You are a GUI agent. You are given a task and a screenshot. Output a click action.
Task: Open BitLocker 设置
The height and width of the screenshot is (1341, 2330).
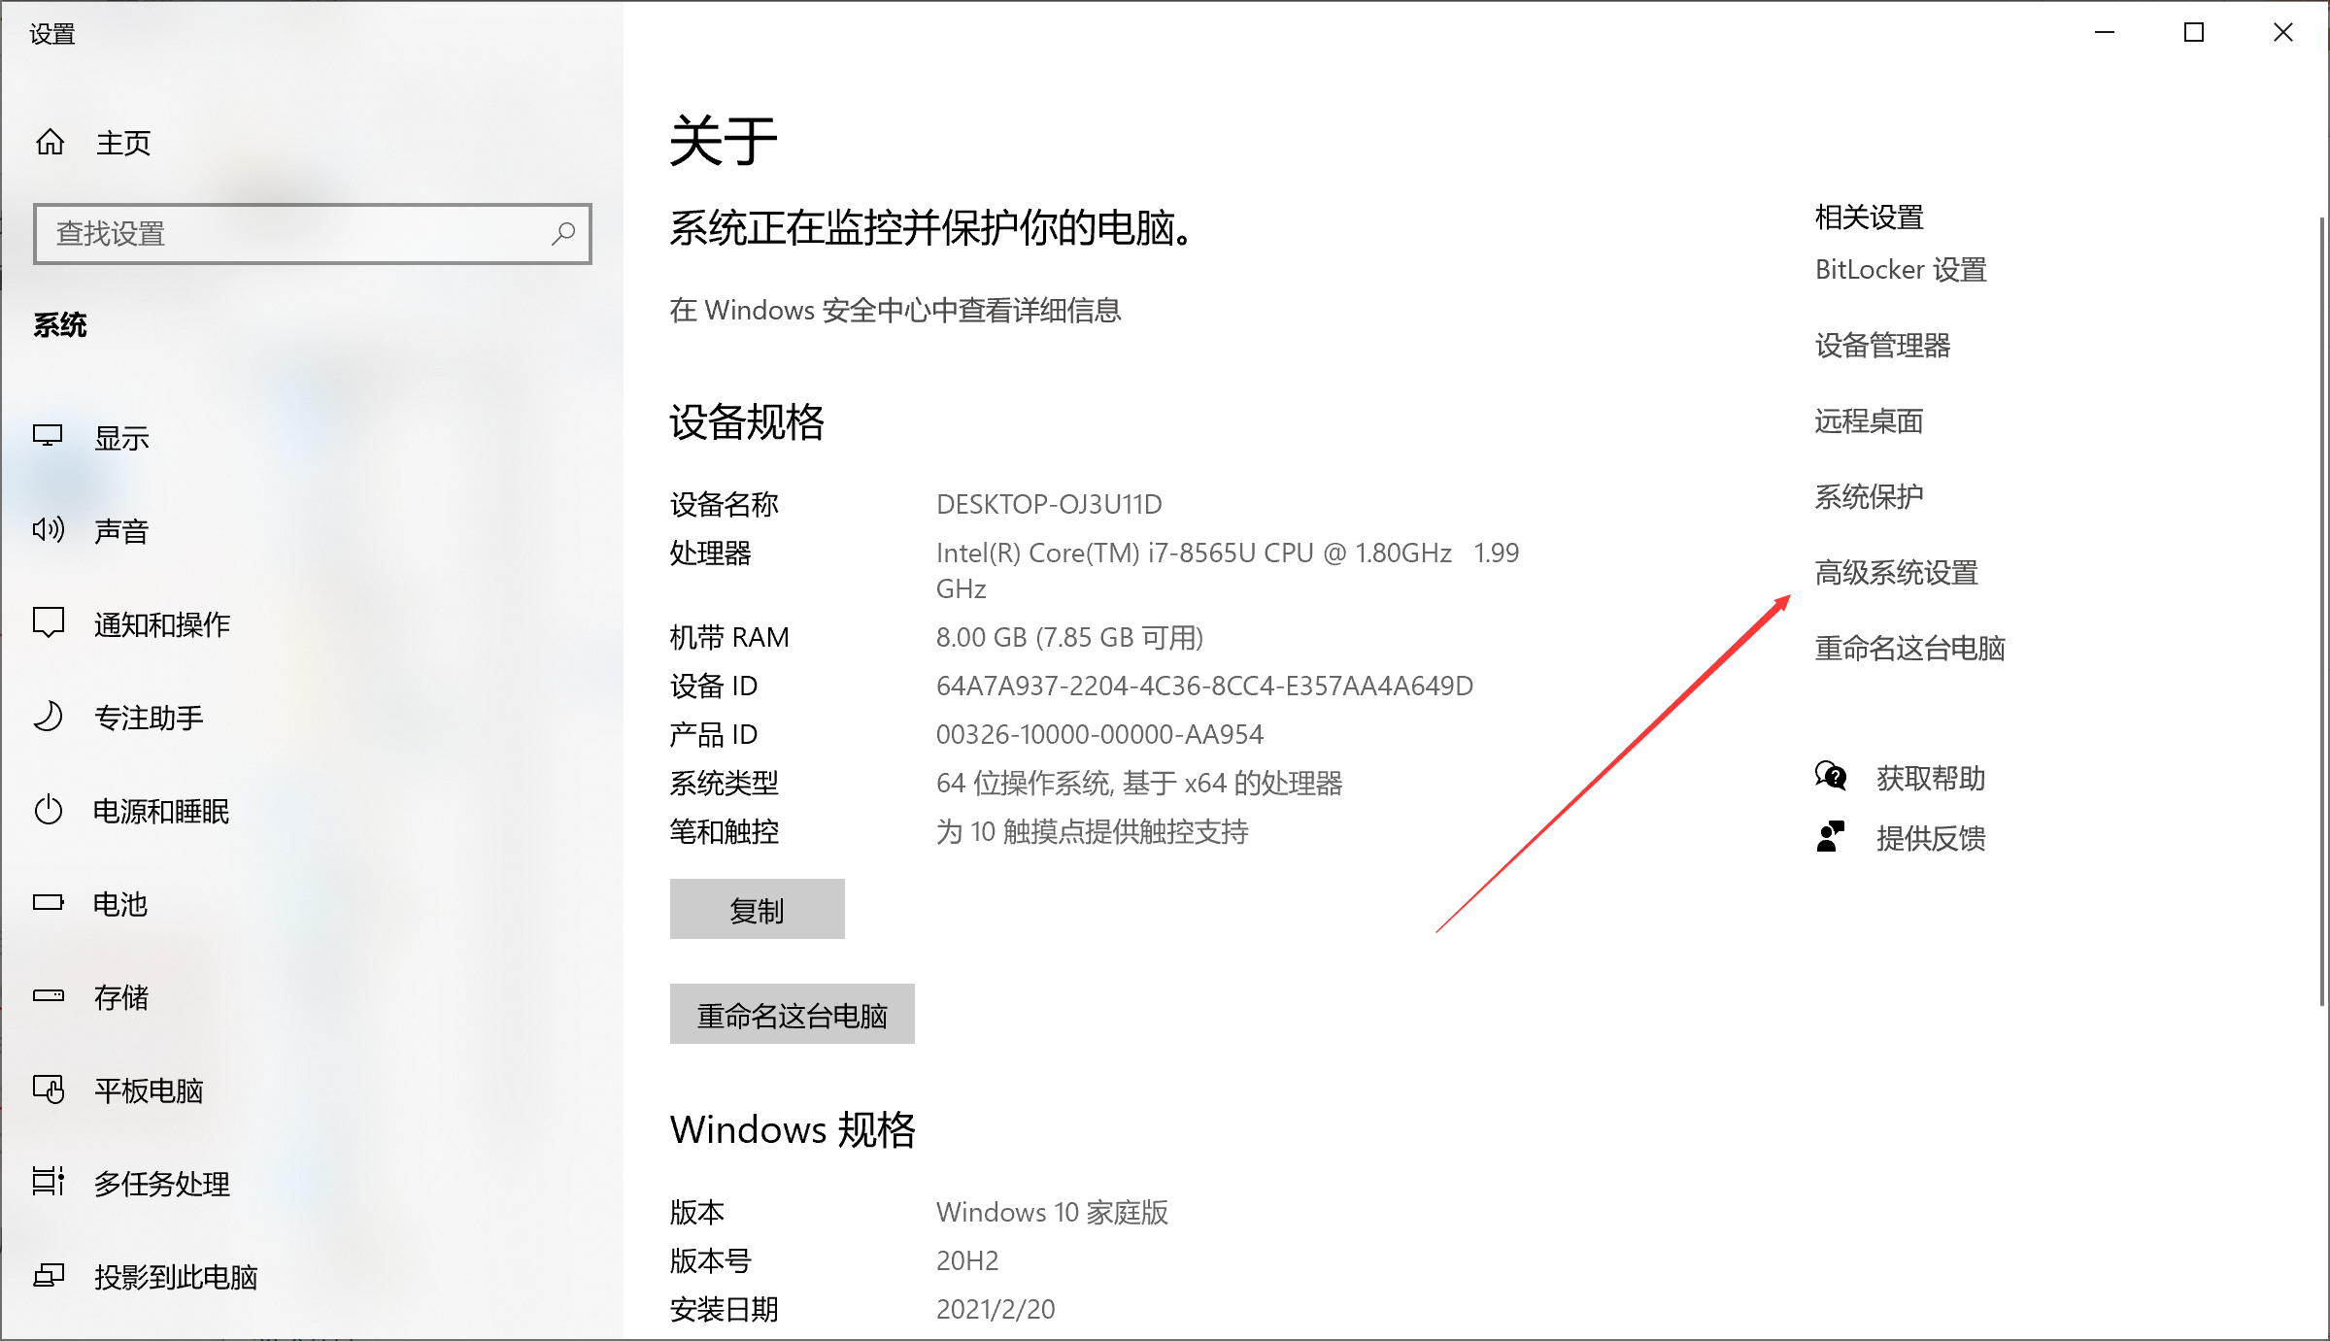tap(1899, 269)
